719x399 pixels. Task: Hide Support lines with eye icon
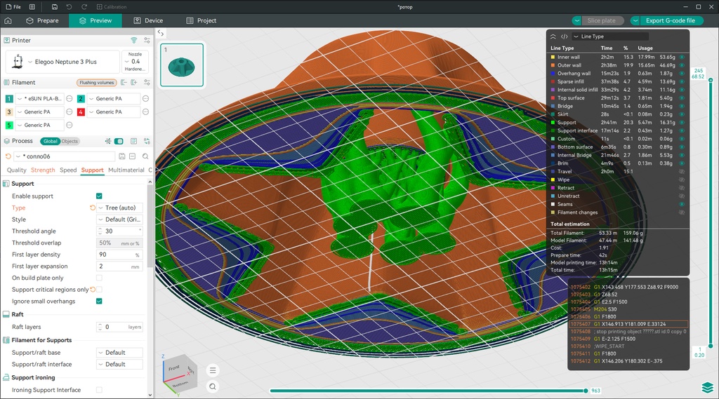pyautogui.click(x=682, y=122)
